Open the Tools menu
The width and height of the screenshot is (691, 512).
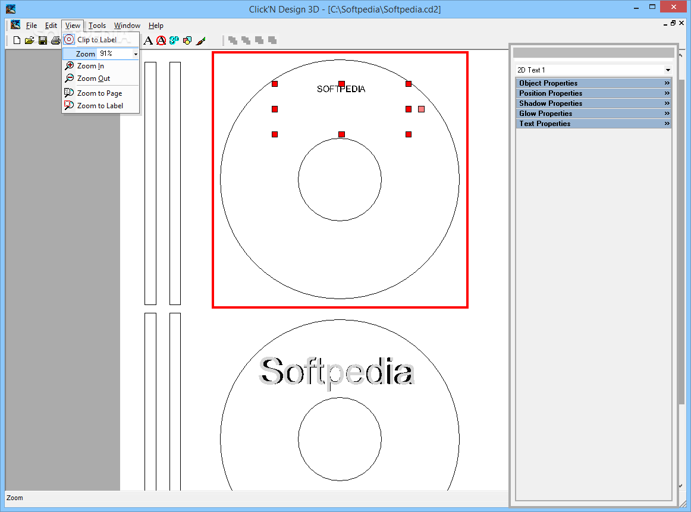[97, 26]
